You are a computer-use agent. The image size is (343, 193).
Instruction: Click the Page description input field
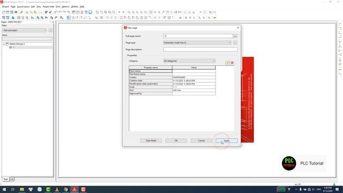click(x=200, y=50)
